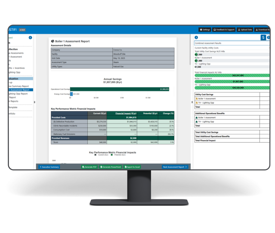Go back to the Executive Summary
This screenshot has height=233, width=275.
pos(49,167)
